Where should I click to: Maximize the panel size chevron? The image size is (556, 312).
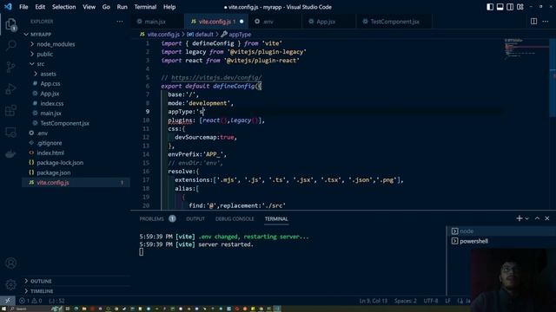(x=537, y=218)
